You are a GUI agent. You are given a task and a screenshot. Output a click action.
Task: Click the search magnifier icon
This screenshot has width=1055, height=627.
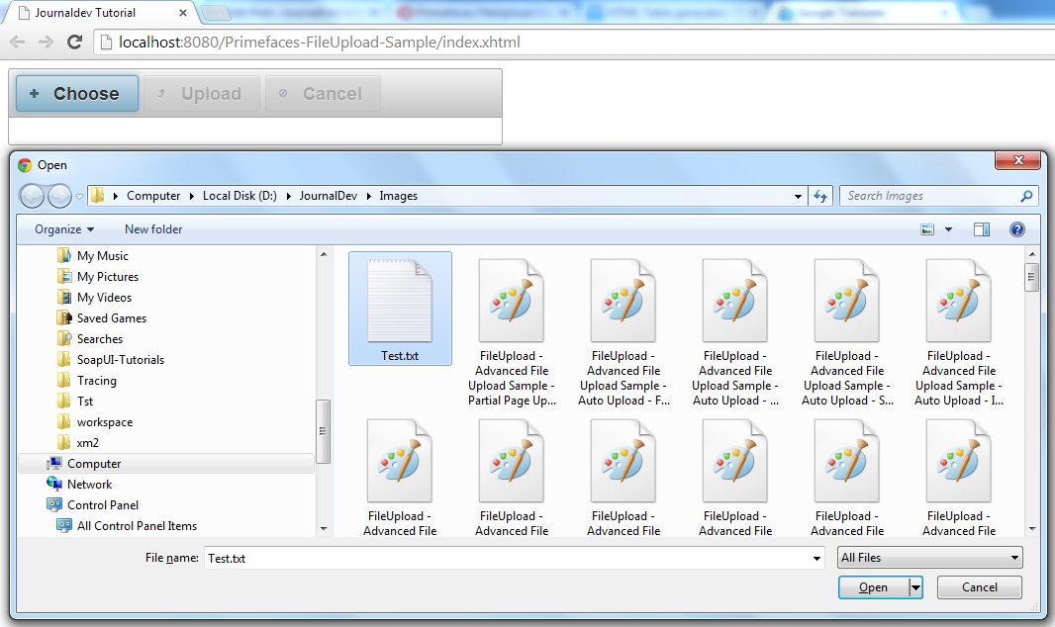pyautogui.click(x=1026, y=196)
